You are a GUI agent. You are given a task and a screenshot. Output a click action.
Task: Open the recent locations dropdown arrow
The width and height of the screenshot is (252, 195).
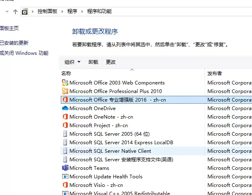point(7,11)
